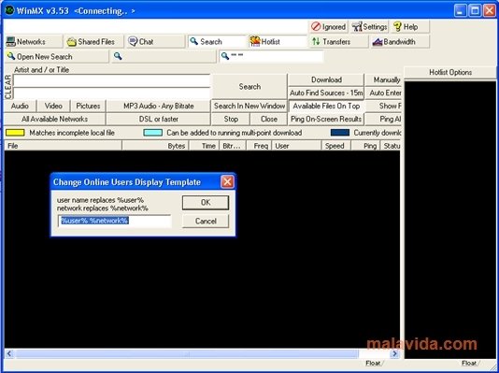Image resolution: width=499 pixels, height=373 pixels.
Task: Open All Available Networks selector
Action: pyautogui.click(x=54, y=119)
